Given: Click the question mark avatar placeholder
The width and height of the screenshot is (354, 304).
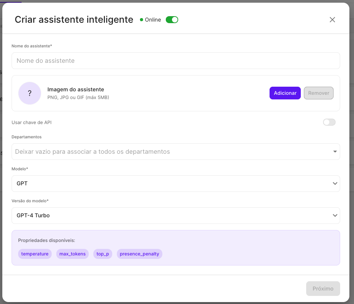Looking at the screenshot, I should point(30,93).
